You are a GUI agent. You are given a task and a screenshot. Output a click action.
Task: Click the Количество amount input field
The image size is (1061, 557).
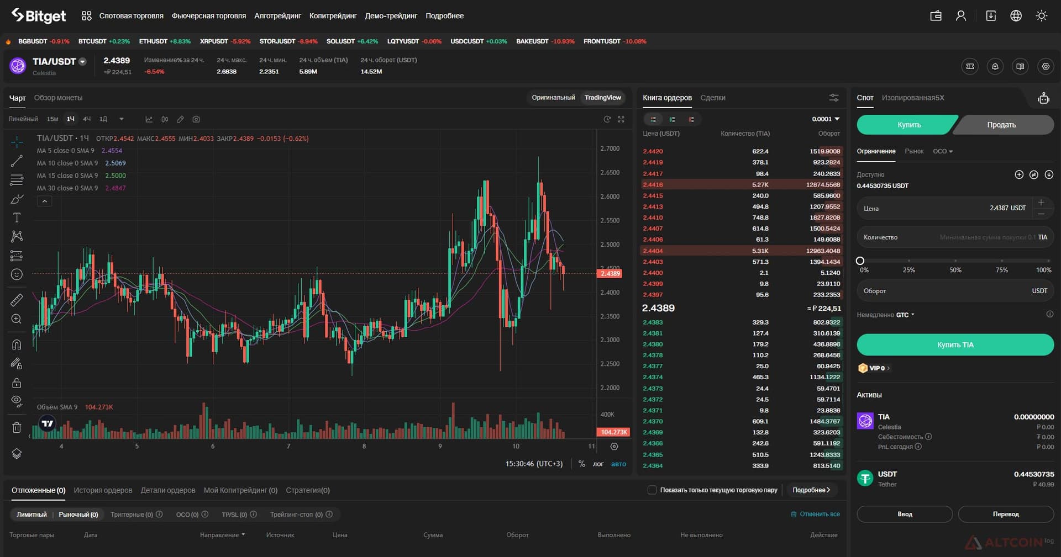tap(955, 237)
